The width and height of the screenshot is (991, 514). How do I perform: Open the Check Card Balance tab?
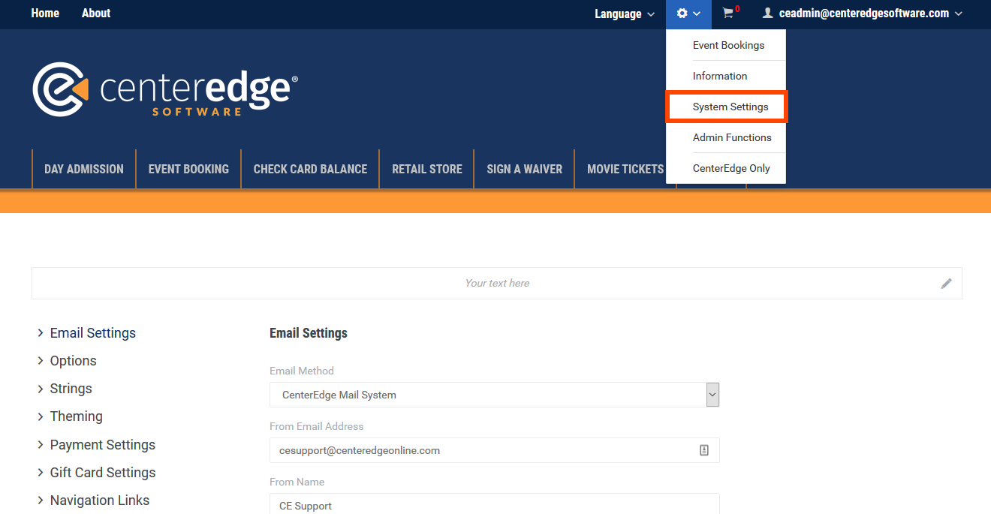(310, 169)
